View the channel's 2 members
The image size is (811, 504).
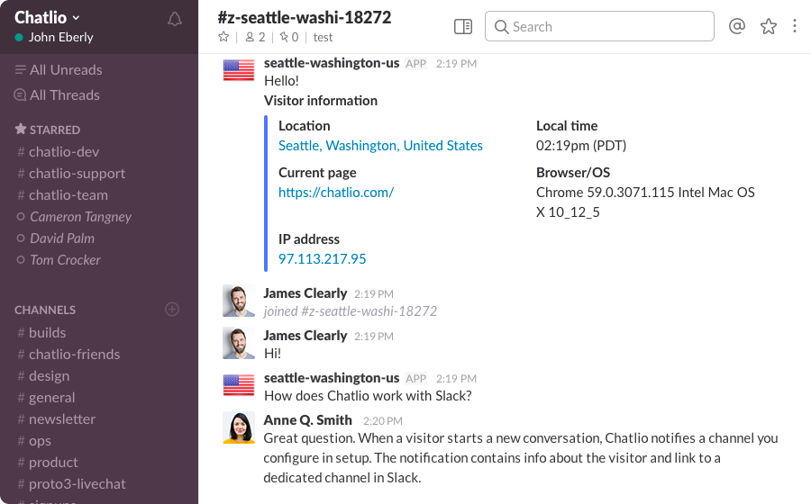255,37
